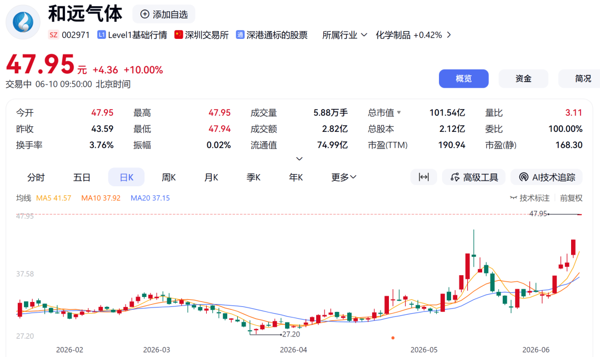Select the 周K chart tab

[x=169, y=177]
